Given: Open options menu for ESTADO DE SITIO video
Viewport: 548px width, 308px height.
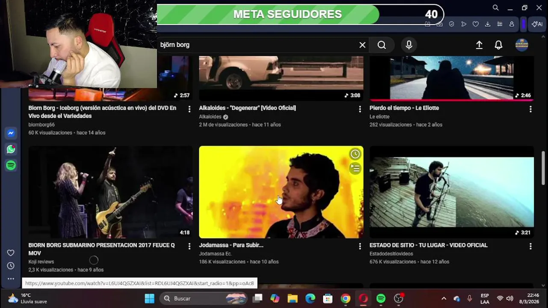Looking at the screenshot, I should click(x=530, y=246).
